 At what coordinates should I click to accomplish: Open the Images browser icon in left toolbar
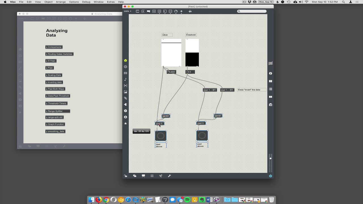pos(126,92)
